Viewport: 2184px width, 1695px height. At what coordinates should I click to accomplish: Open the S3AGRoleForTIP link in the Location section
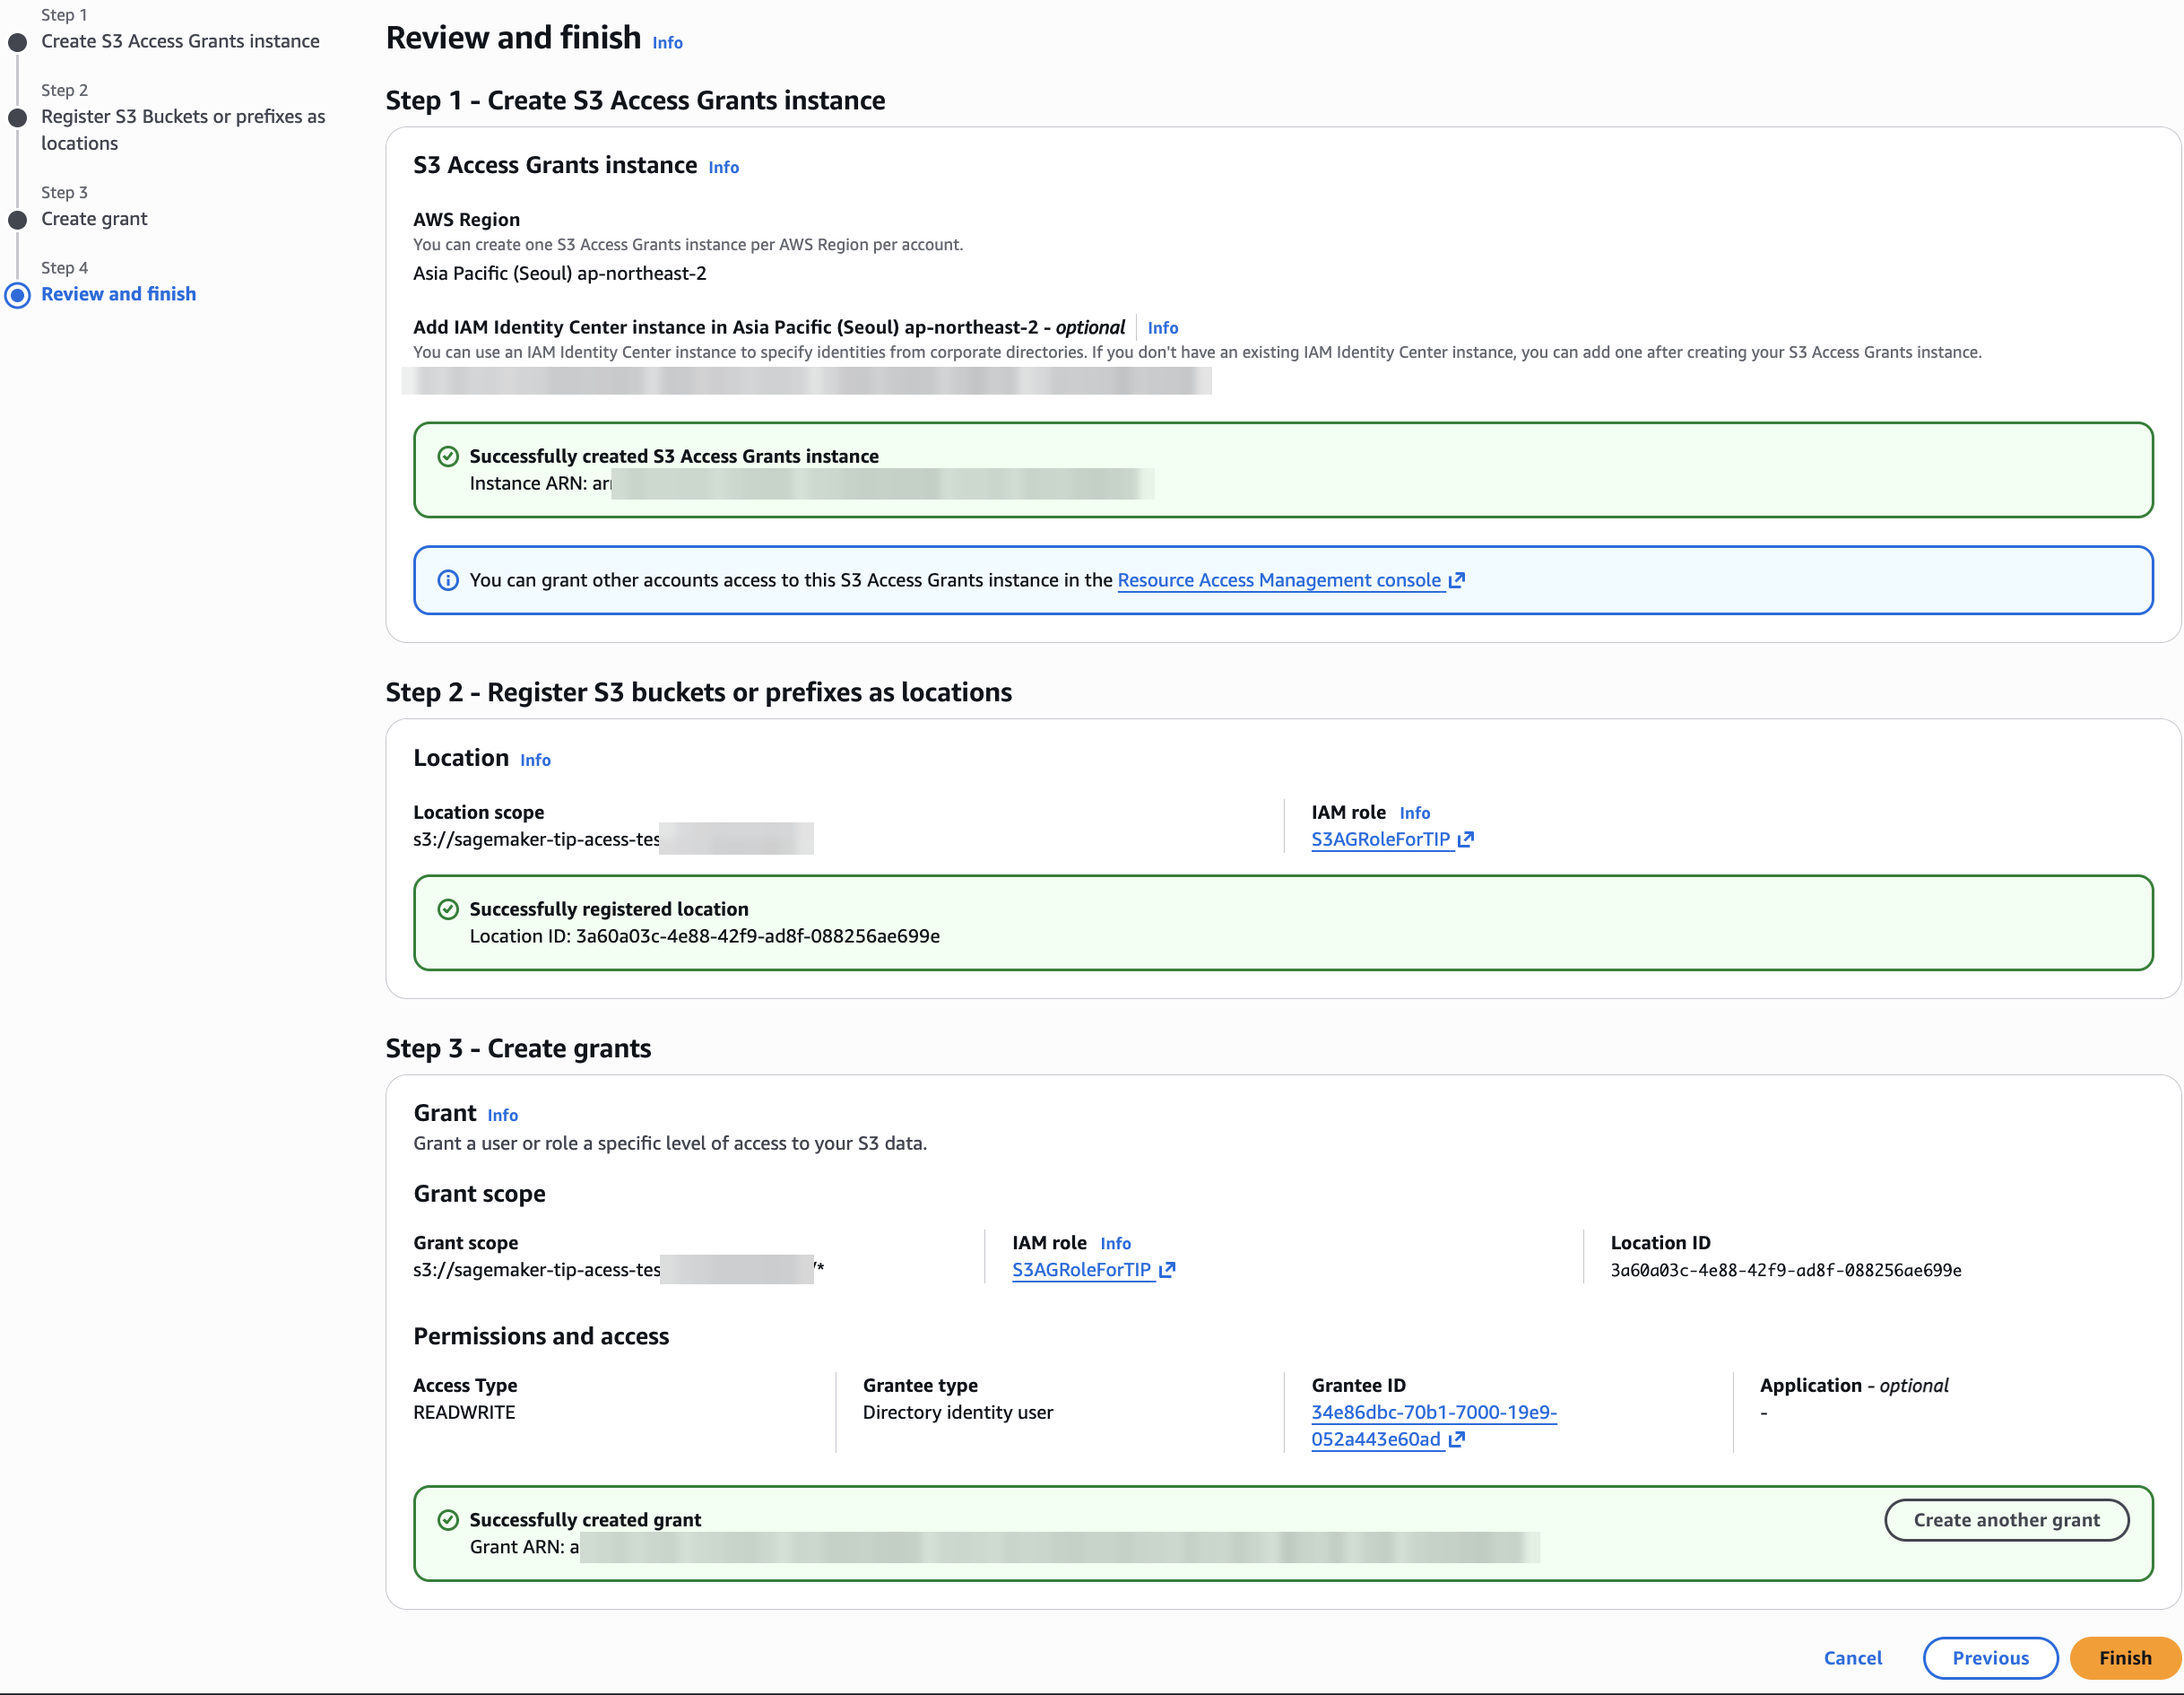(1380, 839)
